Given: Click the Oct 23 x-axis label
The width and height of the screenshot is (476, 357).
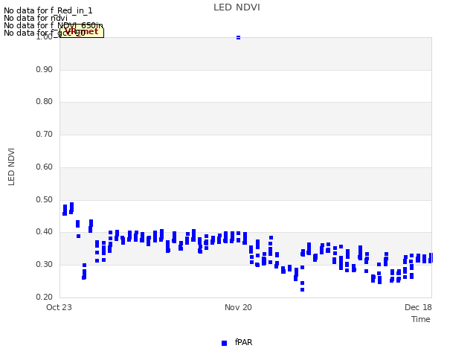Looking at the screenshot, I should click(59, 307).
